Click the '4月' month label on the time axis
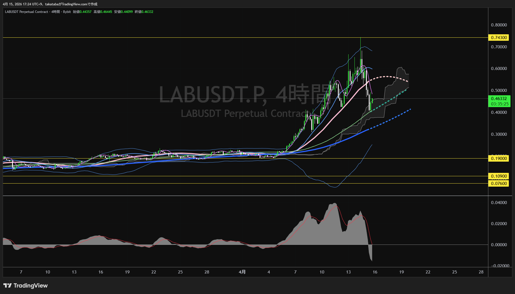The width and height of the screenshot is (515, 294). point(242,272)
